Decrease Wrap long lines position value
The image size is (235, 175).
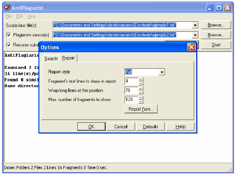point(141,92)
